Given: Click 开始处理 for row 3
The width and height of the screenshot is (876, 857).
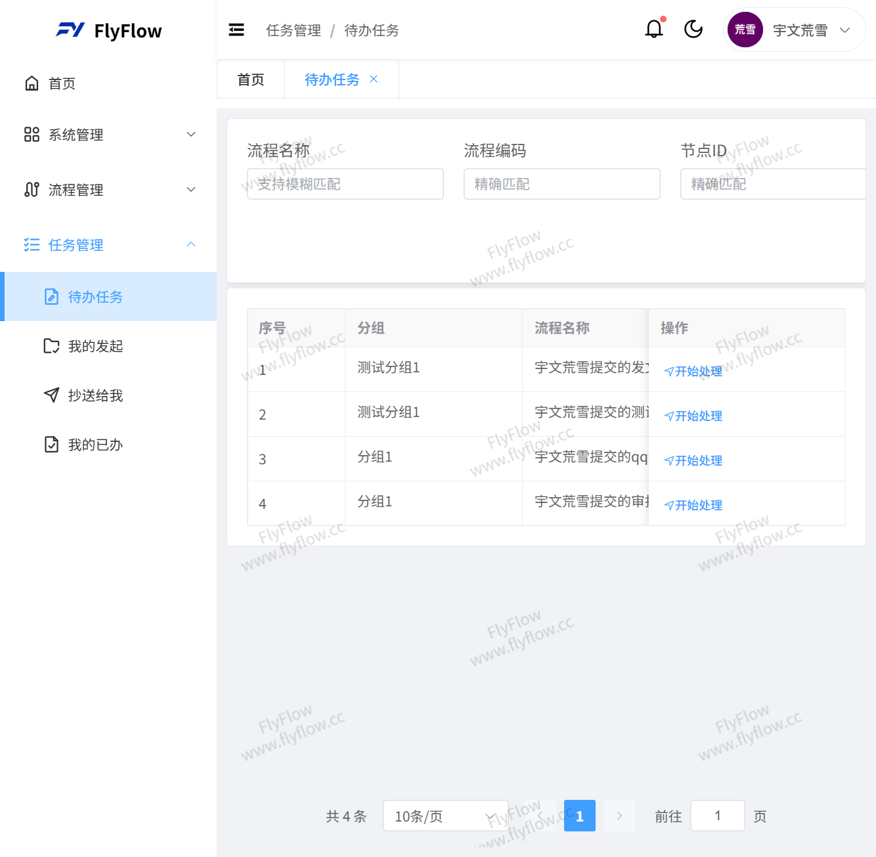Looking at the screenshot, I should (693, 461).
